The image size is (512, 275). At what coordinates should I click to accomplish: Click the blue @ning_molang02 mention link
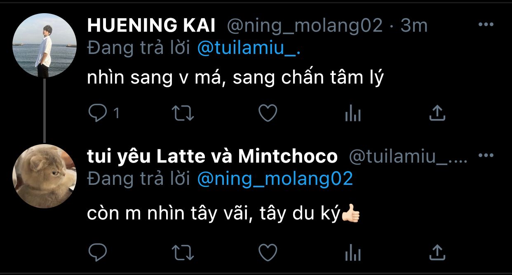[275, 179]
